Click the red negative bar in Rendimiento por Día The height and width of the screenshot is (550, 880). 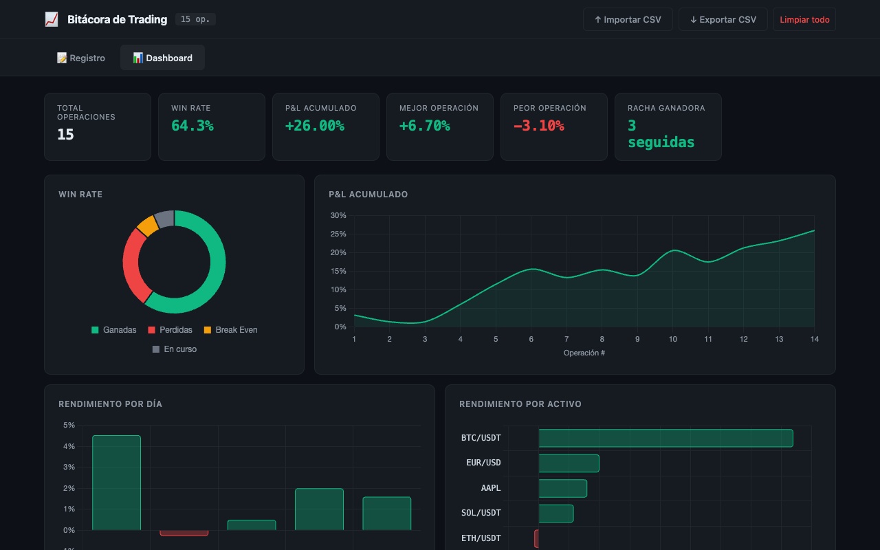coord(184,533)
